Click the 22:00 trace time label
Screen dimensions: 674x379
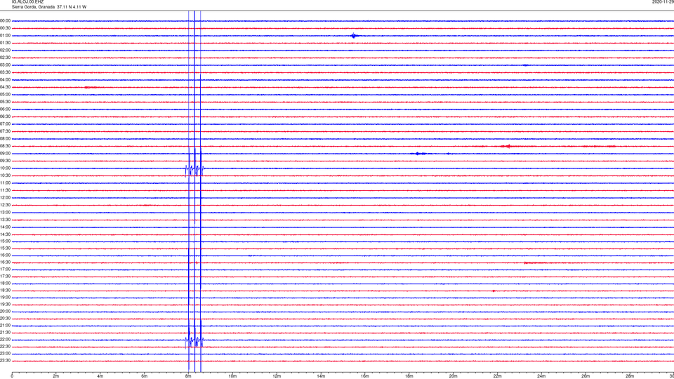pos(5,340)
